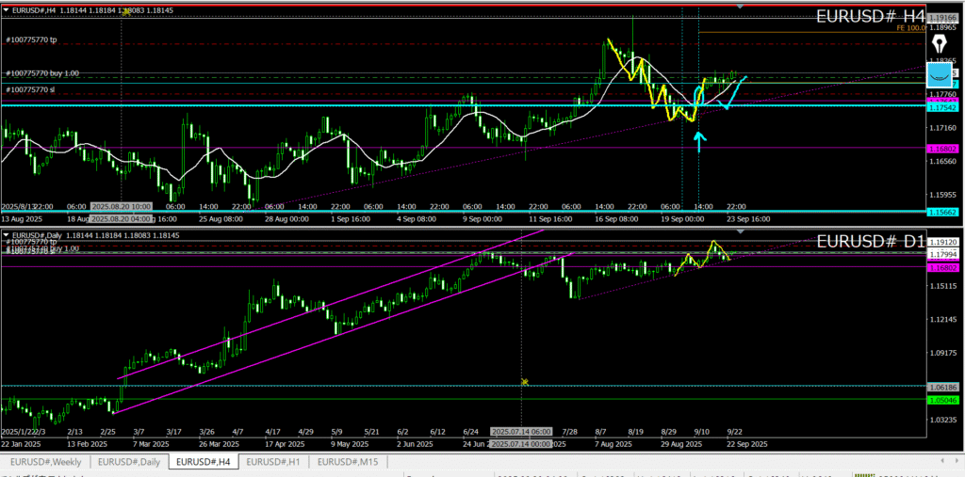This screenshot has width=965, height=477.
Task: Switch to the EURUSD#,Weekly tab
Action: [46, 462]
